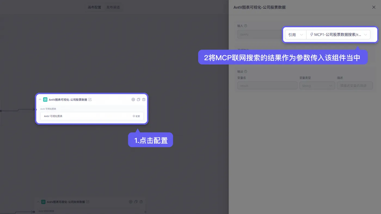
Task: Rename the 公司财务数据 node via edit icon
Action: [x=88, y=202]
